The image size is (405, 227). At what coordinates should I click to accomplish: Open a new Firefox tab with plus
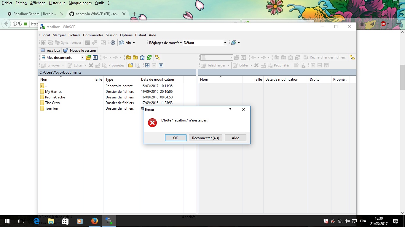tap(134, 14)
